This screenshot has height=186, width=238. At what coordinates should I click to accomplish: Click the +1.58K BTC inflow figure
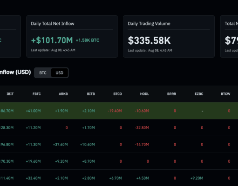pyautogui.click(x=88, y=40)
